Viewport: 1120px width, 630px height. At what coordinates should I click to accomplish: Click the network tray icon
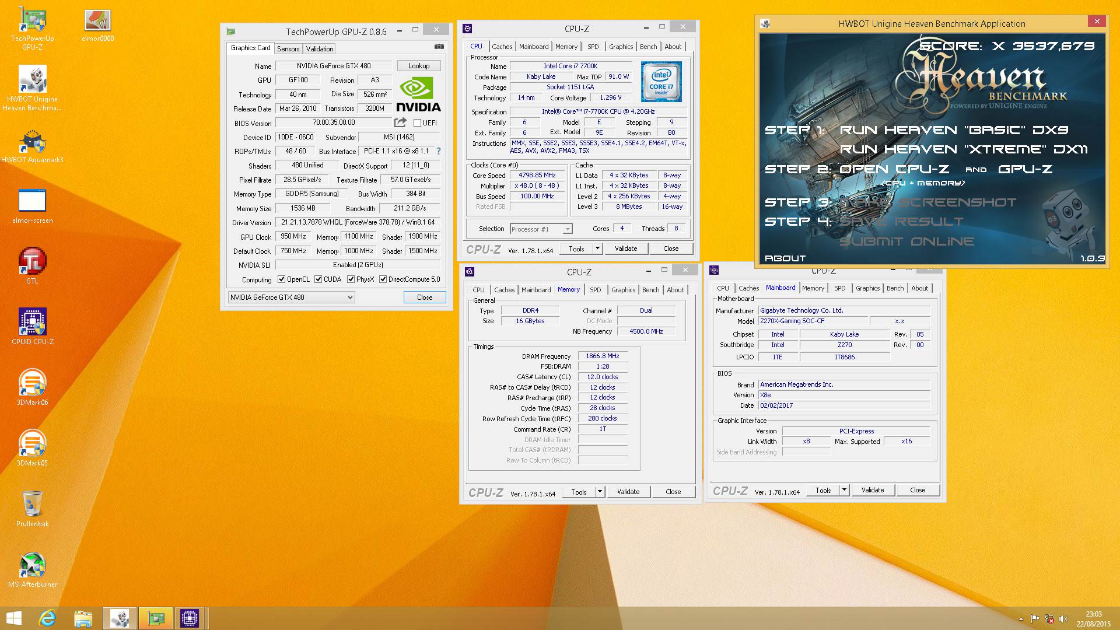coord(1049,619)
